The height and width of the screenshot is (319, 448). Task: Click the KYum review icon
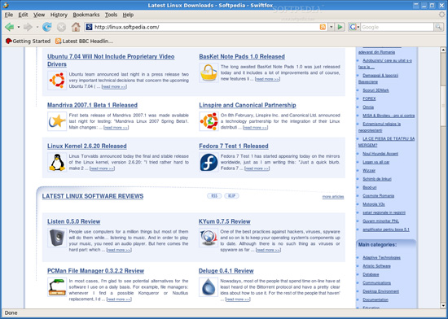point(209,238)
